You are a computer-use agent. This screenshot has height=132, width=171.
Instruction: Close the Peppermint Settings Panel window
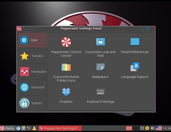click(152, 29)
